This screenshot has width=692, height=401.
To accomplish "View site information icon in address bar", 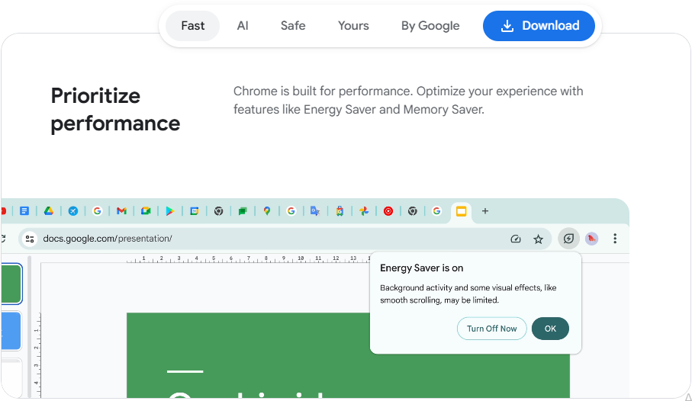I will coord(30,239).
